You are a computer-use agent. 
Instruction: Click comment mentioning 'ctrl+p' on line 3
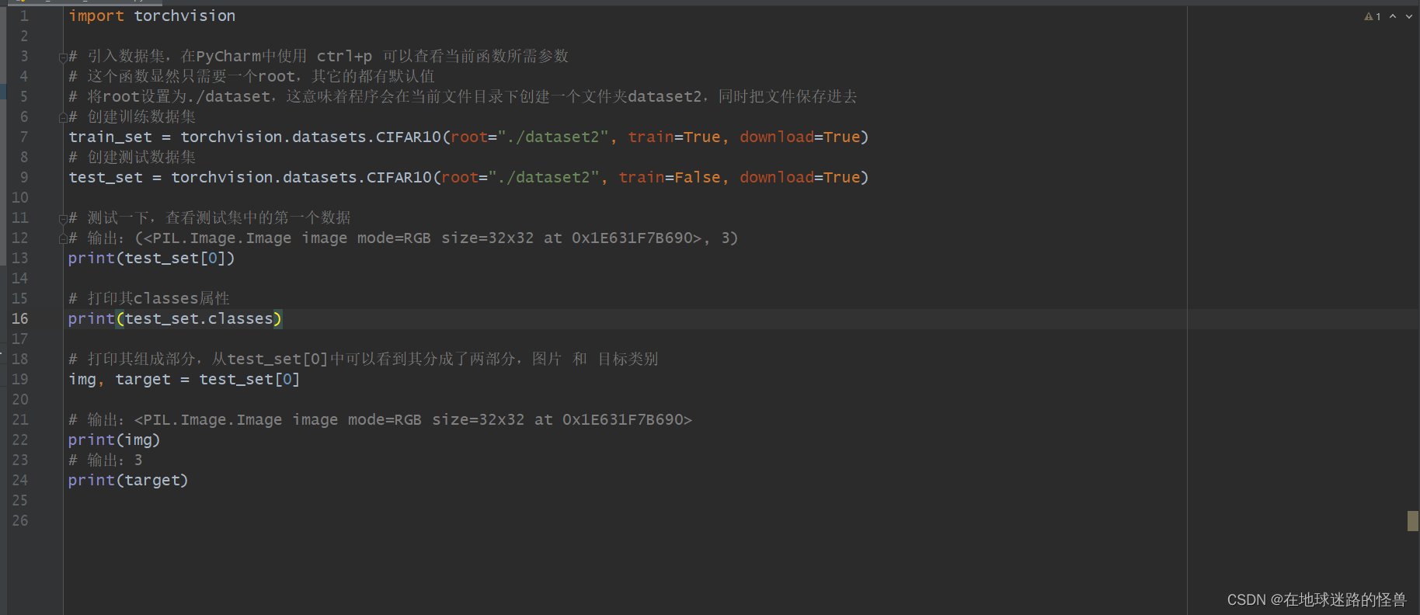click(318, 56)
